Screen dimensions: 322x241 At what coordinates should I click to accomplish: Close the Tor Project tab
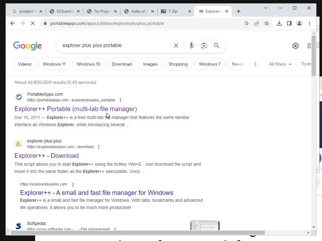point(115,11)
